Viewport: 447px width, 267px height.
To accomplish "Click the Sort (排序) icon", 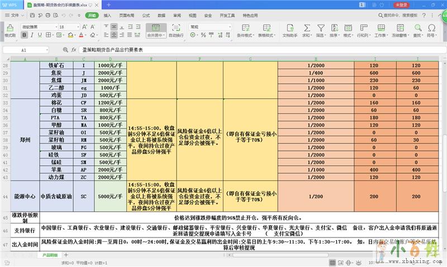I will point(334,28).
